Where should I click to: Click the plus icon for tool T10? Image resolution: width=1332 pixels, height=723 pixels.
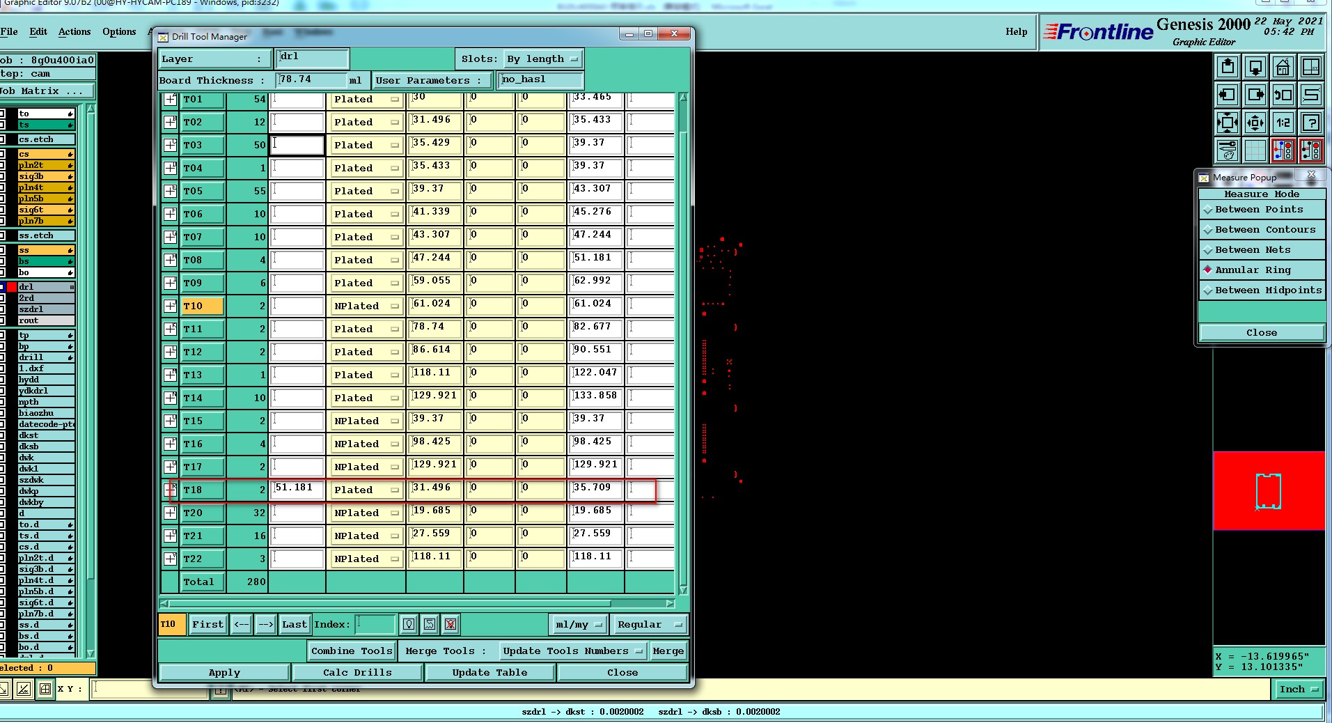tap(170, 306)
